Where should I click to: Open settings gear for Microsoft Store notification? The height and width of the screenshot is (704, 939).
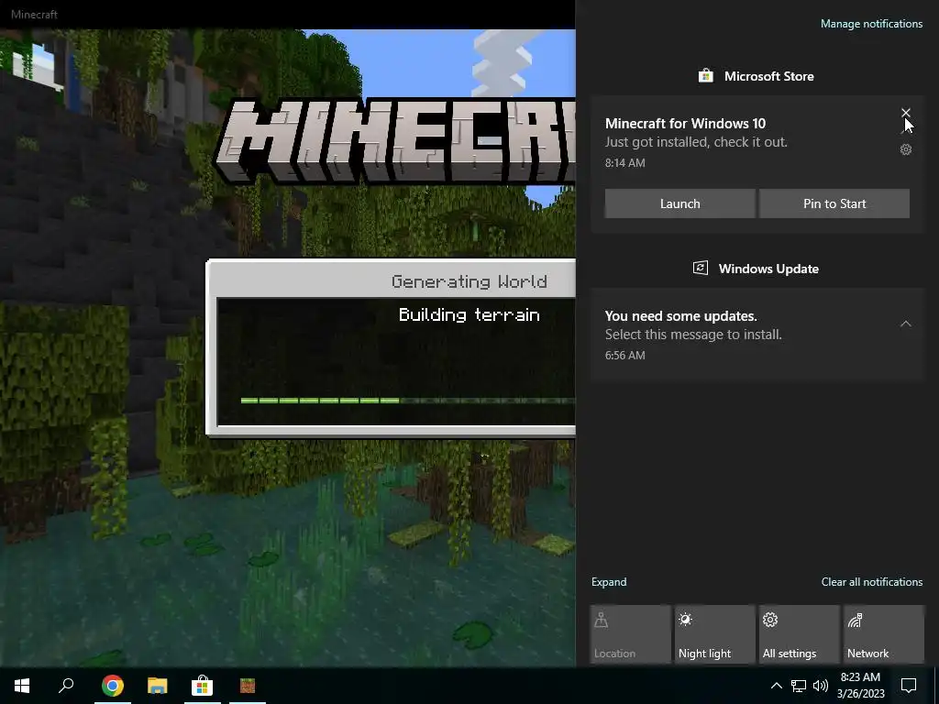point(905,149)
